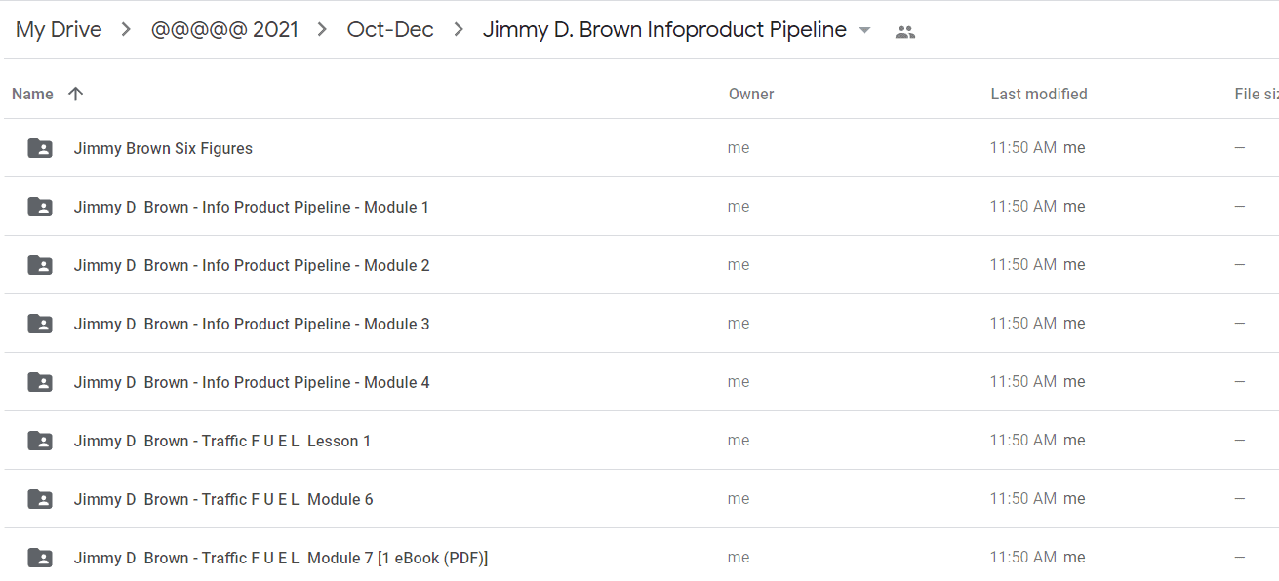Viewport: 1279px width, 581px height.
Task: Click the shared people icon in the breadcrumb
Action: [x=905, y=32]
